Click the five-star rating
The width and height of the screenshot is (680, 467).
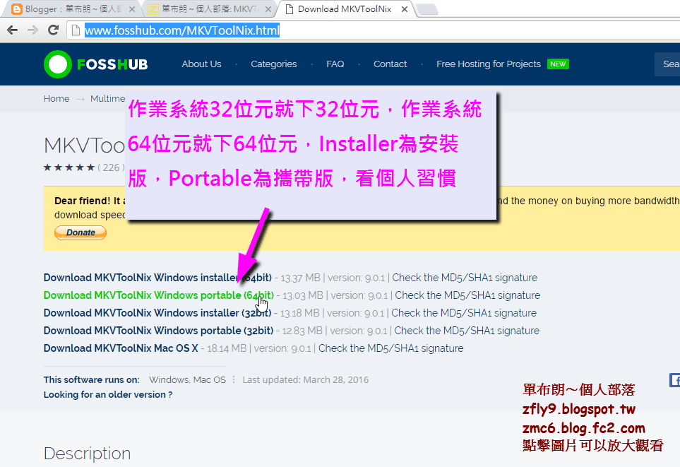click(x=69, y=167)
